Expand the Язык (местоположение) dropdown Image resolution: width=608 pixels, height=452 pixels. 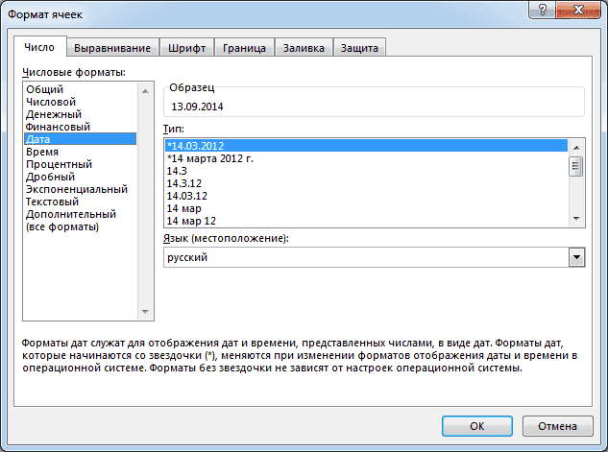coord(576,257)
